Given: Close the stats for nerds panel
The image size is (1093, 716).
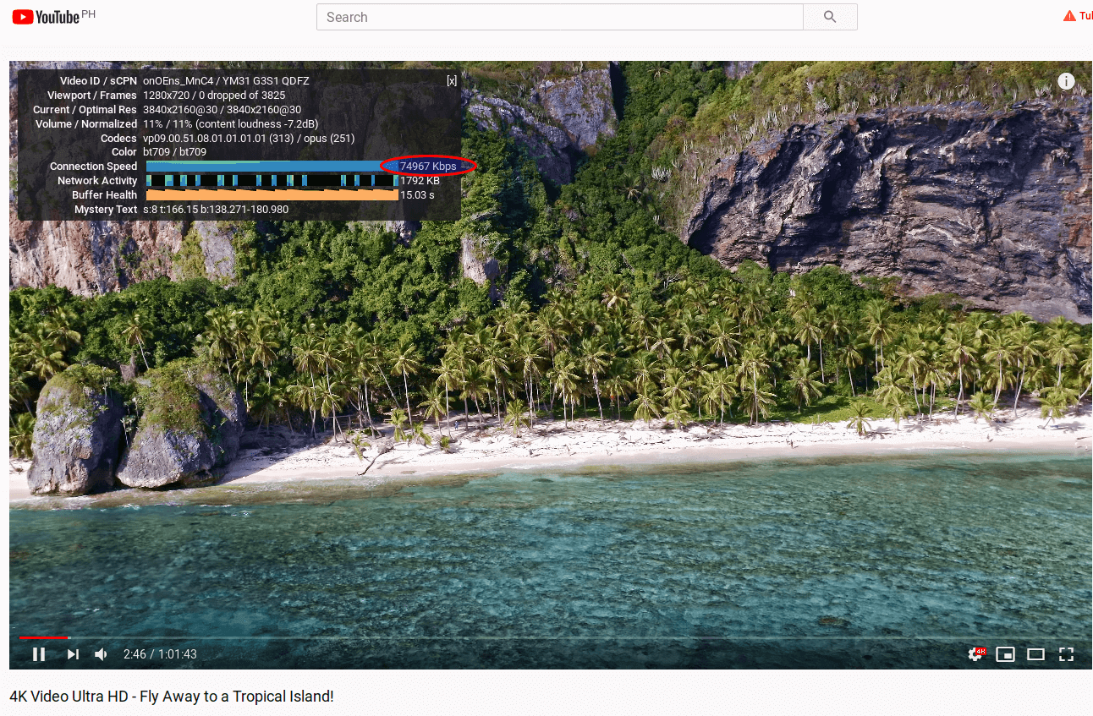Looking at the screenshot, I should (452, 81).
